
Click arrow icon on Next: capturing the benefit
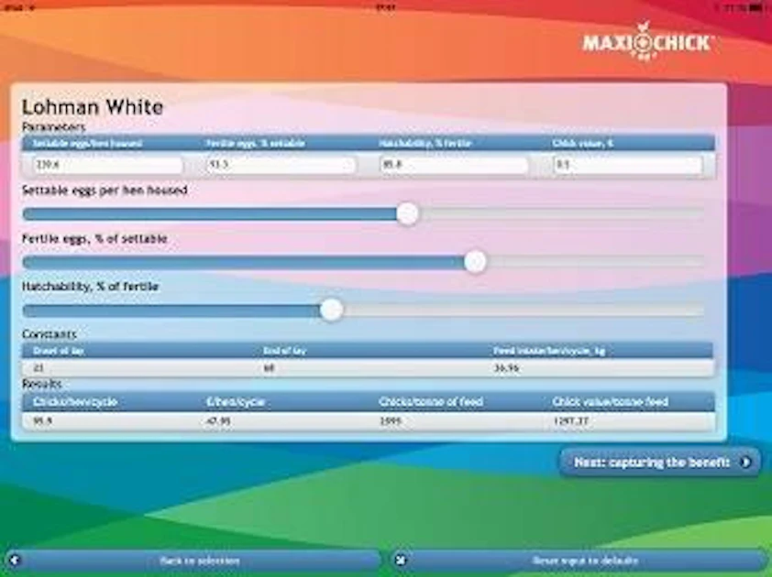[745, 463]
